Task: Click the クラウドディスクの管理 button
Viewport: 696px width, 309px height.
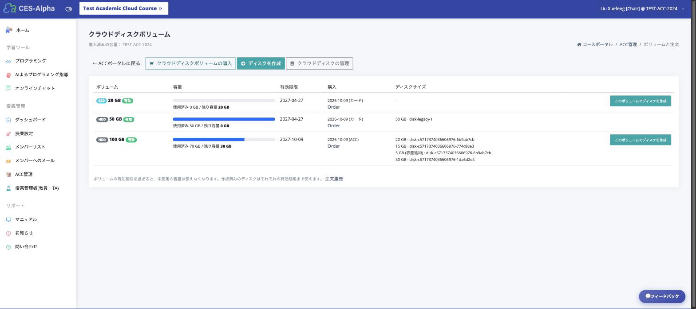Action: click(320, 63)
